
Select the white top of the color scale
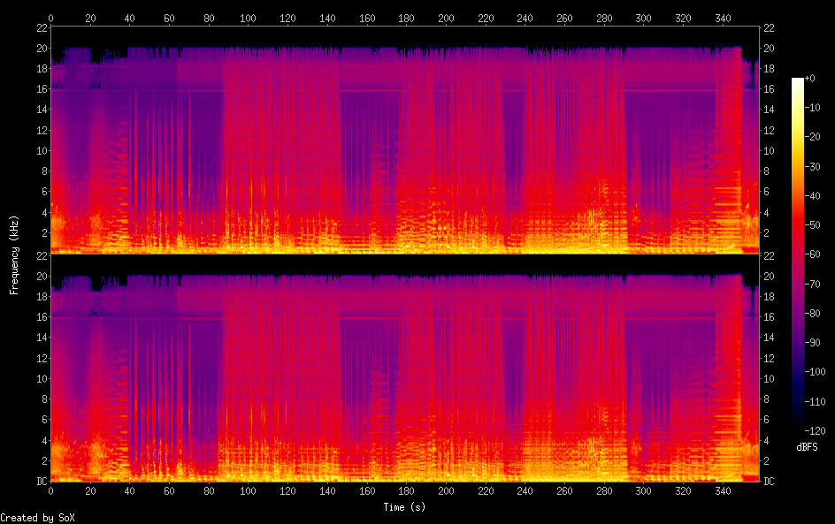[x=798, y=80]
